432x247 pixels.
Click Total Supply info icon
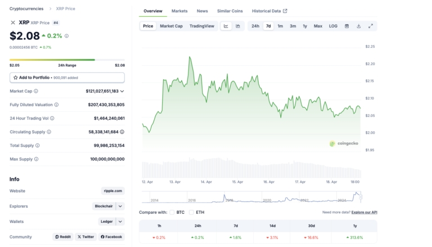pos(38,145)
